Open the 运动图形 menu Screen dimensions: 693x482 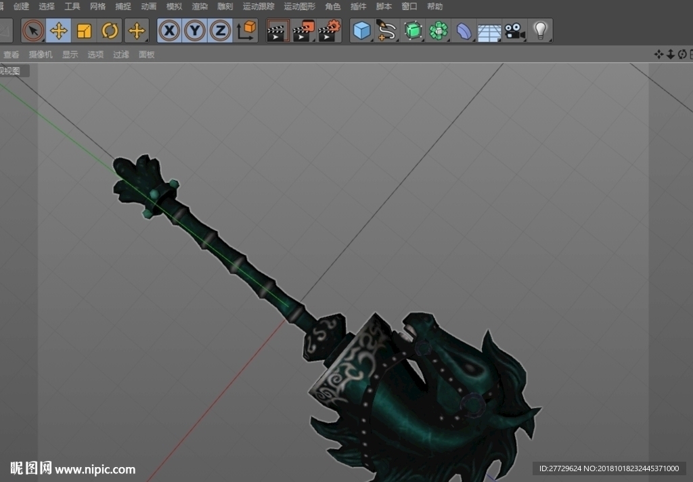pyautogui.click(x=300, y=6)
